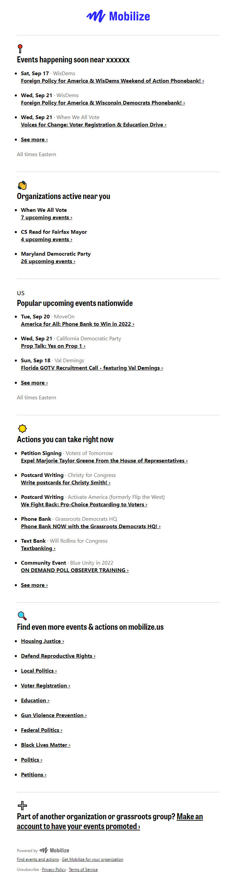Click 'Petition Signing' action type label
The height and width of the screenshot is (879, 236).
[41, 453]
